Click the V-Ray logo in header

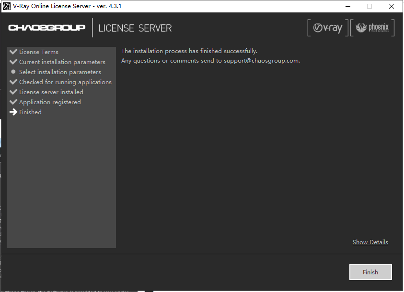click(x=328, y=28)
